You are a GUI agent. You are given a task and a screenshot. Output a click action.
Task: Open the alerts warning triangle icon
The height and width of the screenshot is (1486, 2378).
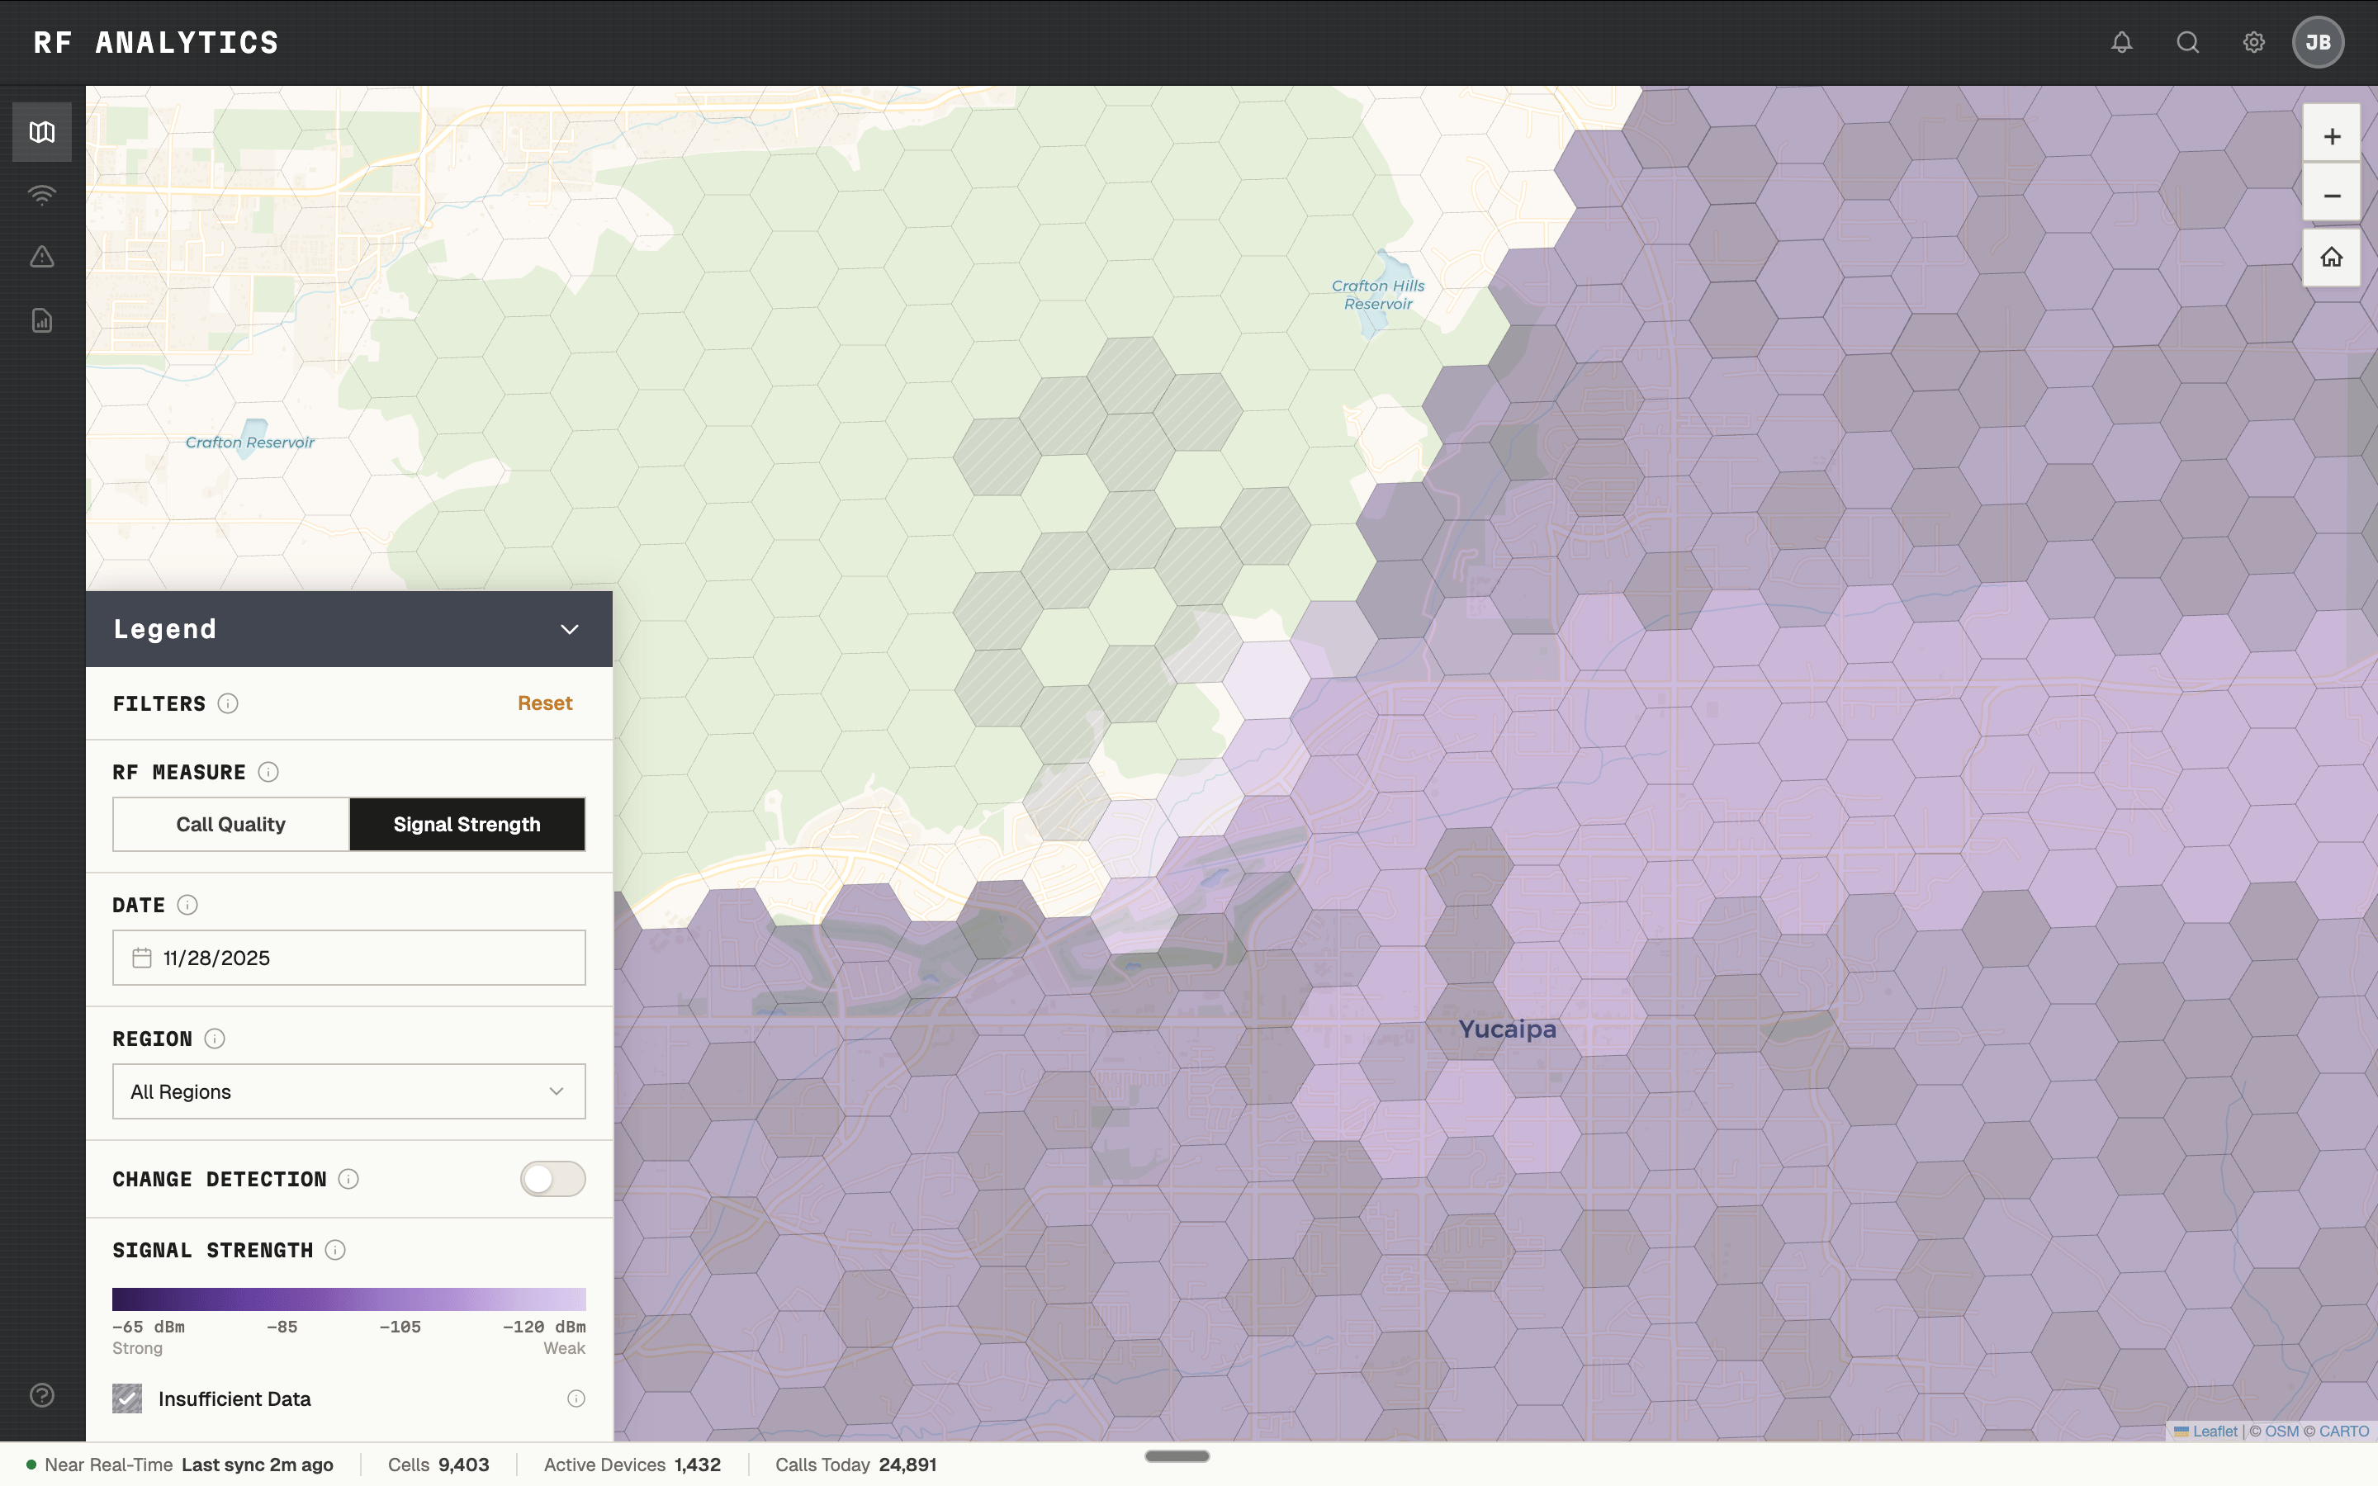click(41, 258)
